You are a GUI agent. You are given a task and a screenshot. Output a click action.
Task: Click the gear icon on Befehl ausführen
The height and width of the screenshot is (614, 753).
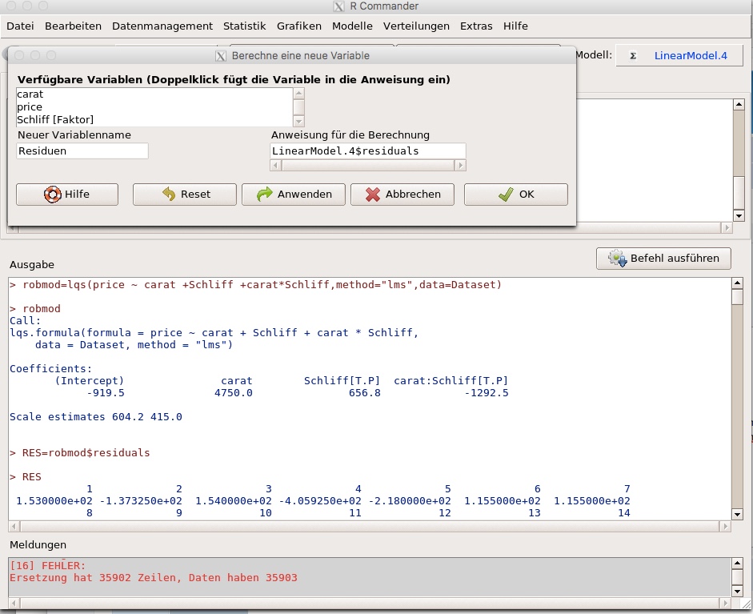point(617,259)
